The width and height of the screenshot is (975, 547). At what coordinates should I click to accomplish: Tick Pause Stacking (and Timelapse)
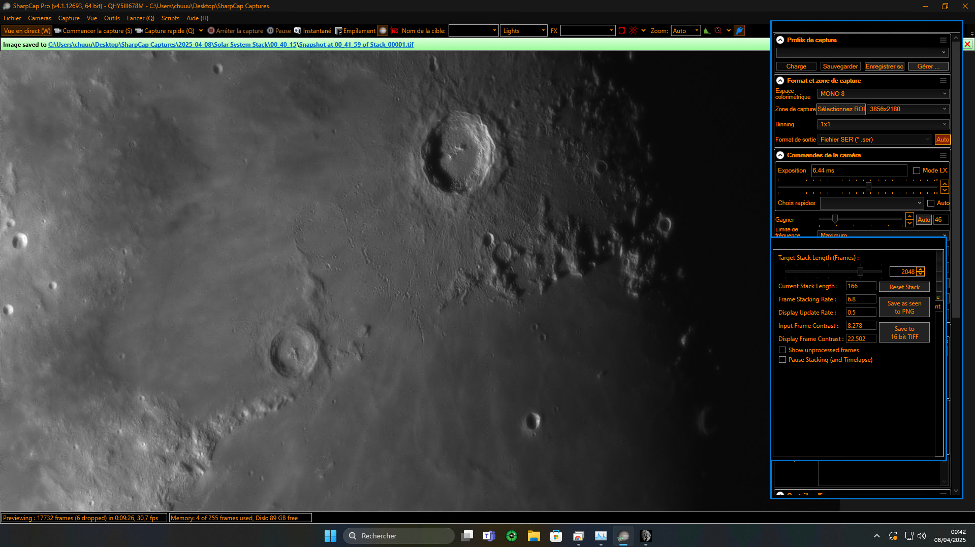[x=782, y=360]
